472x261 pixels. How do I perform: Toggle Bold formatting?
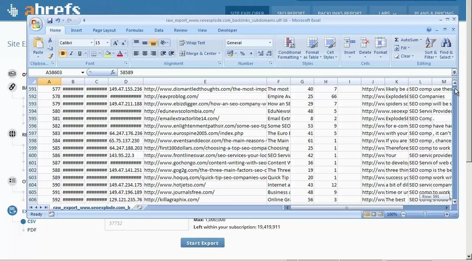pyautogui.click(x=63, y=53)
